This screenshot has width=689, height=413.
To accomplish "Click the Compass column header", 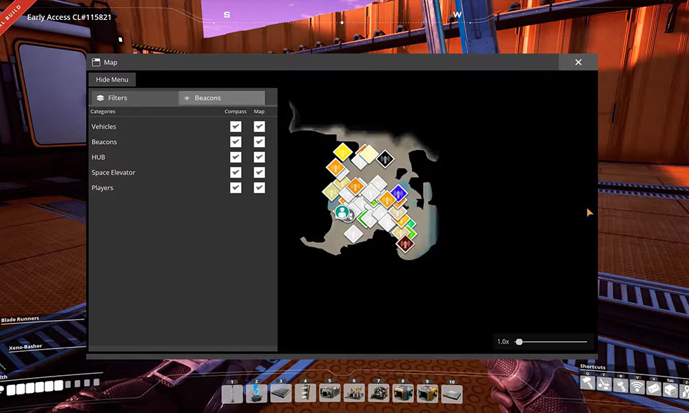I will tap(236, 112).
